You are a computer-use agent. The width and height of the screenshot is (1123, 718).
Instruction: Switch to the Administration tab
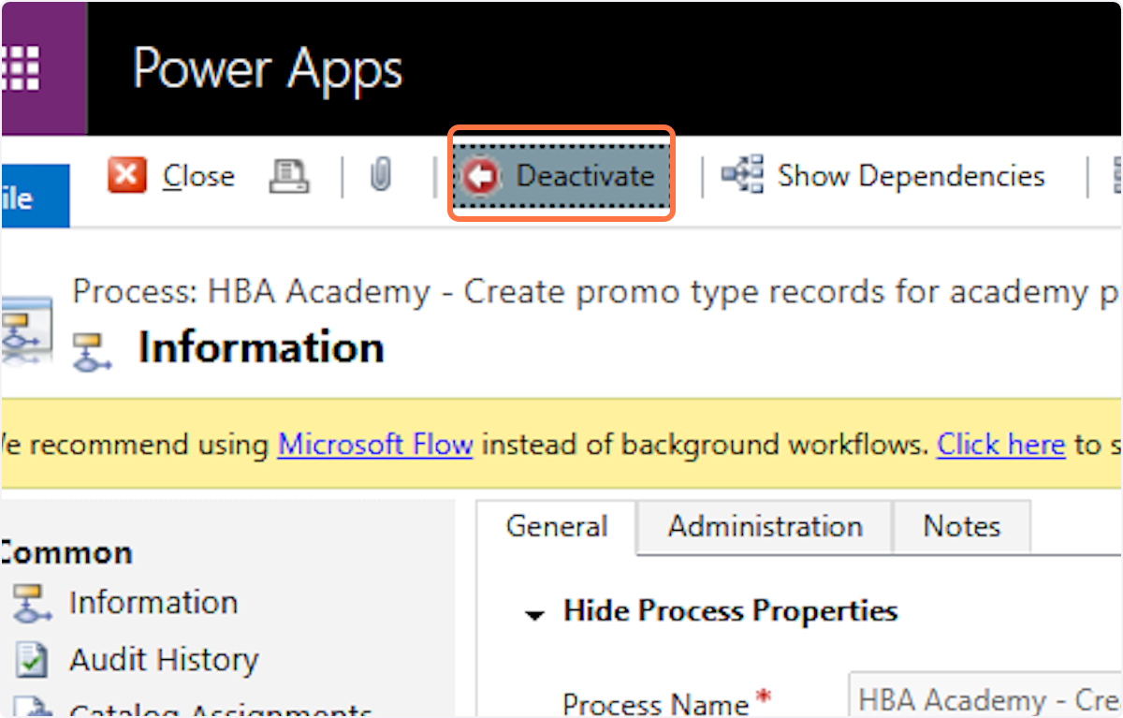tap(766, 526)
